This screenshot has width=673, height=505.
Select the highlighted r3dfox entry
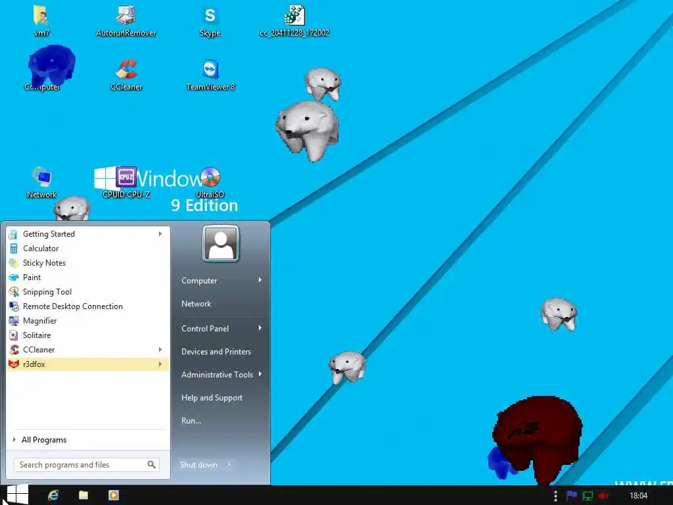click(x=87, y=364)
